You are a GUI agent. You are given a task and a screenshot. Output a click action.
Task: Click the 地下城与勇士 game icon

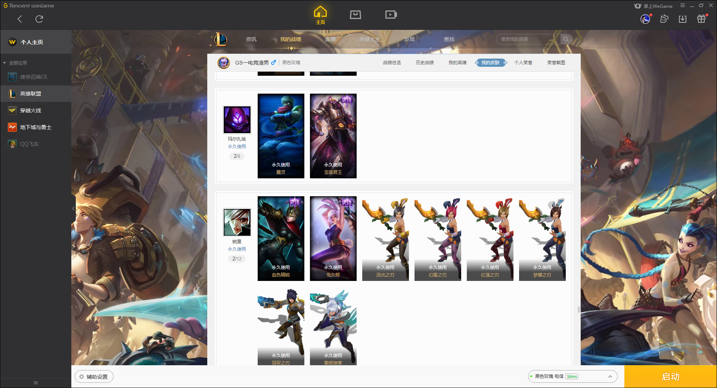click(x=12, y=127)
